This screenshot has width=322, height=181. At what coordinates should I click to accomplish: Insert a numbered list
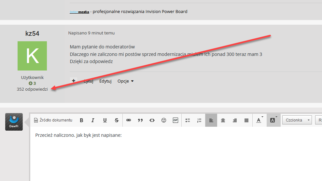pyautogui.click(x=199, y=120)
